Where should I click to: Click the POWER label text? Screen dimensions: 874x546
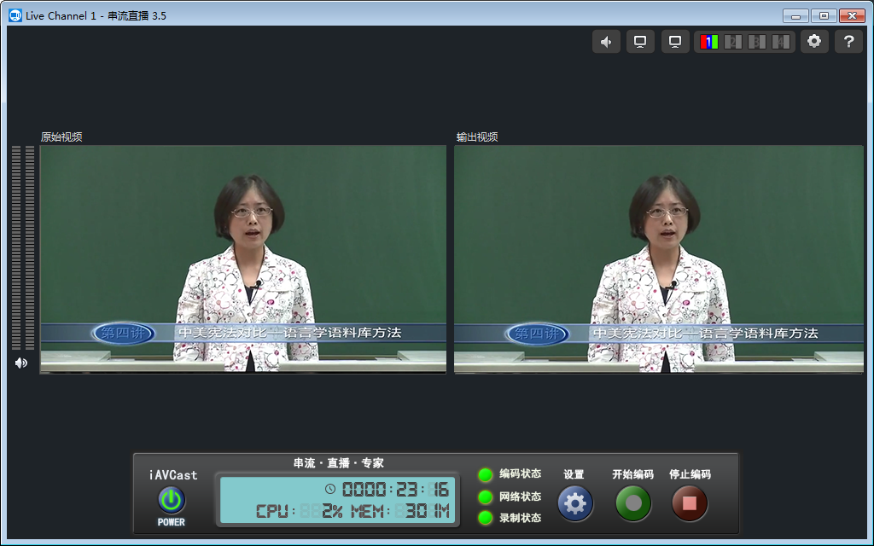[171, 522]
